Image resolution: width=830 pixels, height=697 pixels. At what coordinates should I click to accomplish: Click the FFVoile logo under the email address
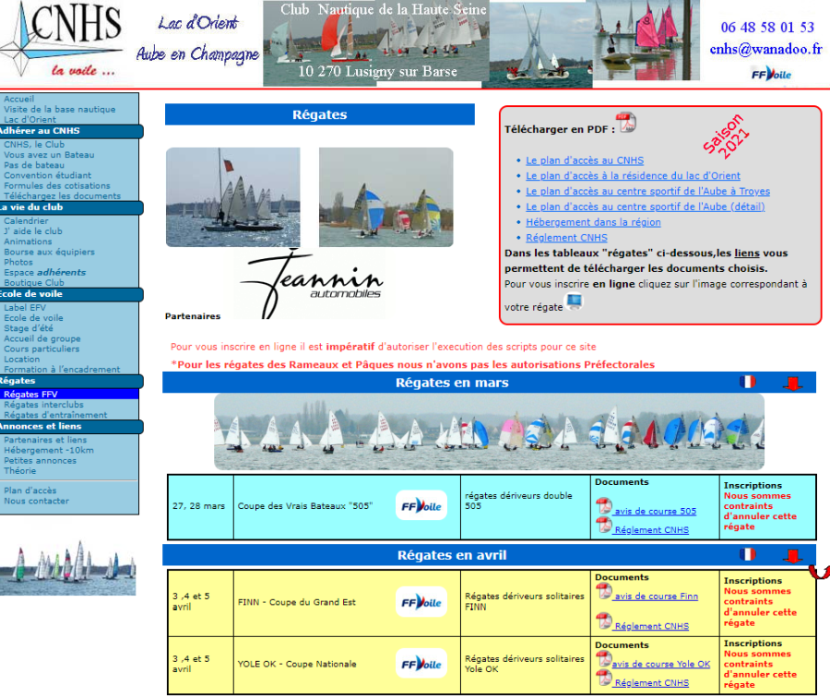click(771, 74)
